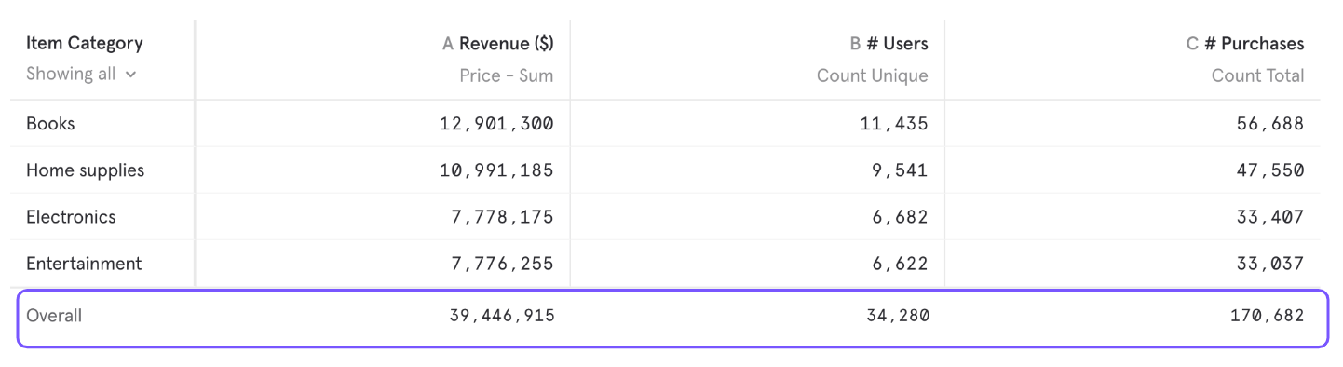Click the Count Unique subheader
This screenshot has height=367, width=1343.
tap(873, 76)
